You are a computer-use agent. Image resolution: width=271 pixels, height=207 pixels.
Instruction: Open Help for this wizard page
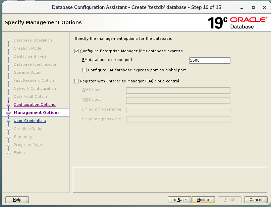click(x=17, y=200)
